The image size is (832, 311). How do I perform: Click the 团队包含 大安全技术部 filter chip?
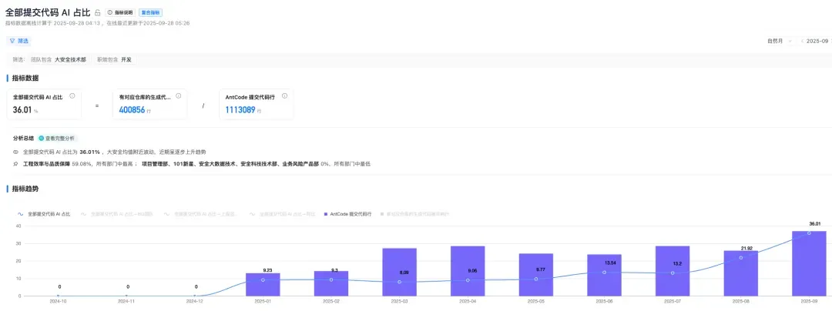(59, 60)
